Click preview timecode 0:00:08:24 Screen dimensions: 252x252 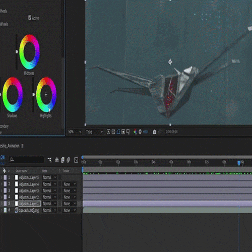(x=171, y=132)
